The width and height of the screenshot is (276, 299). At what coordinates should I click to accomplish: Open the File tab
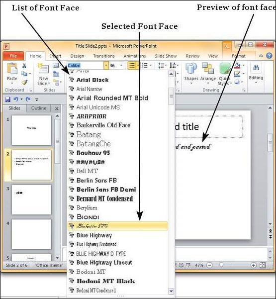coord(13,56)
